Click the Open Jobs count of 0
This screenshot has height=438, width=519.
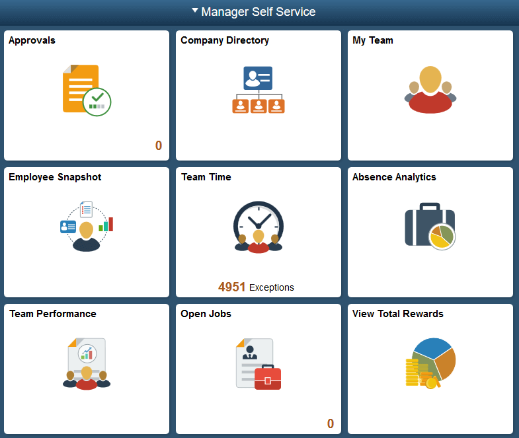[x=331, y=424]
